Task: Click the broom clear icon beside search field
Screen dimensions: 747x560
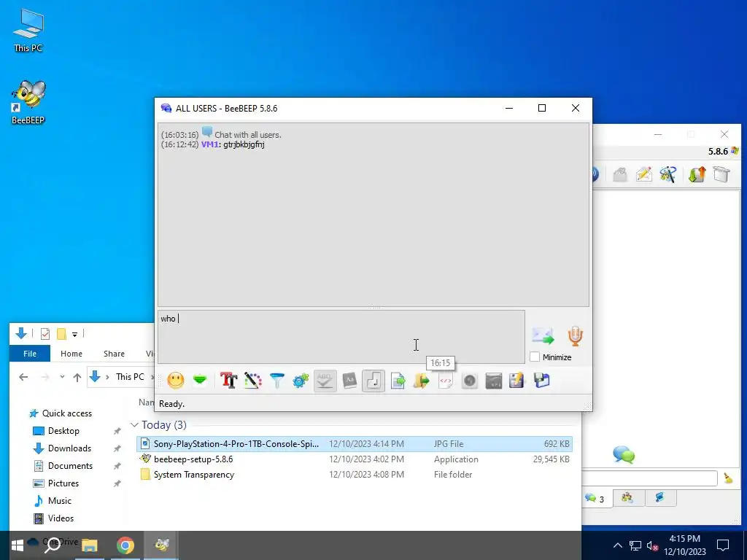Action: pyautogui.click(x=728, y=478)
